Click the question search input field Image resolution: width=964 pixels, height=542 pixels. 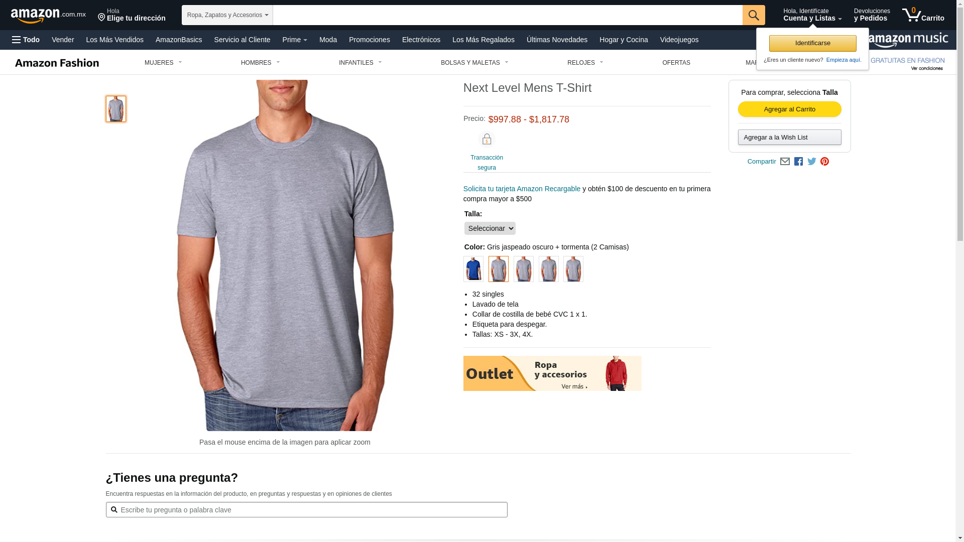coord(306,510)
